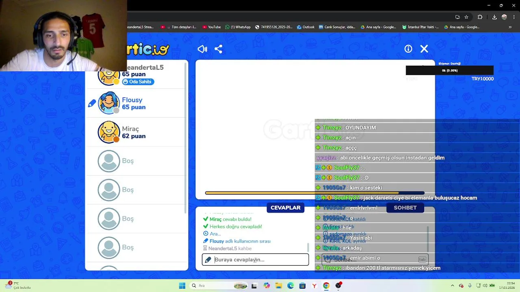Open Microsoft Store from the taskbar
This screenshot has width=520, height=292.
302,286
